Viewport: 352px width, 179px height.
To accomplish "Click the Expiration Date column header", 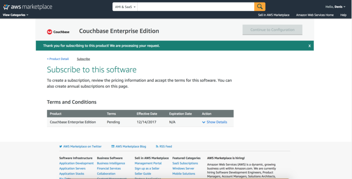I will click(180, 114).
